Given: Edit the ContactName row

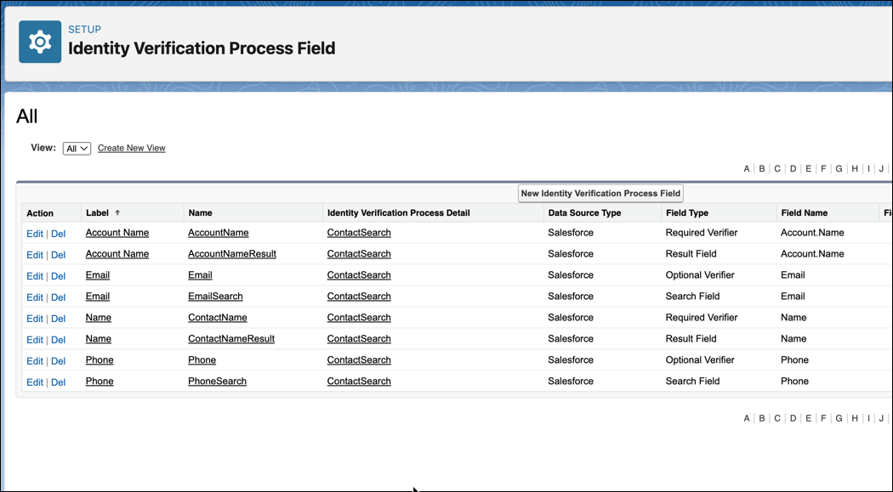Looking at the screenshot, I should pyautogui.click(x=35, y=318).
